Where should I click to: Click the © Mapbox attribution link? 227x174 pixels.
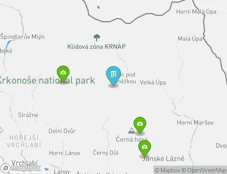click(167, 170)
